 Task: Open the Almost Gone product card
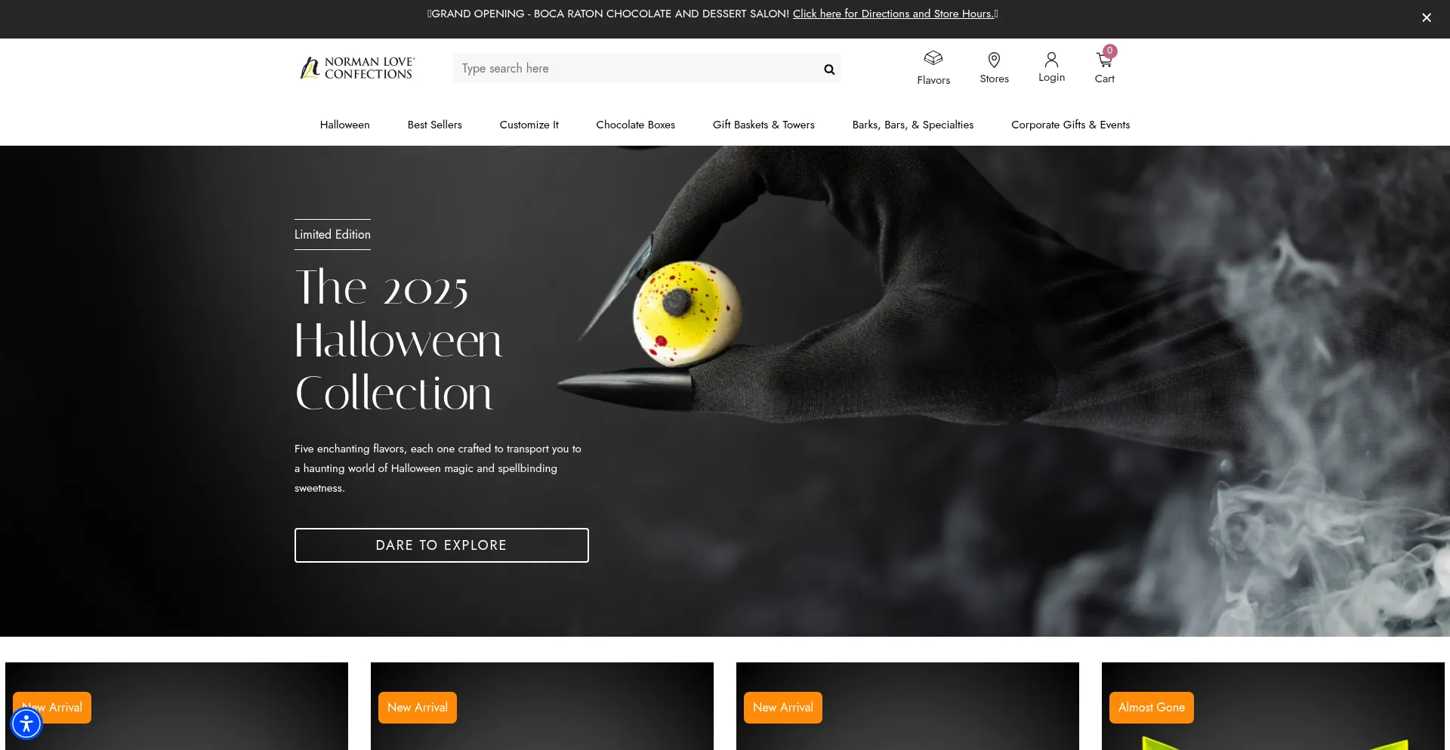1273,706
